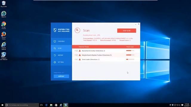Click the circled magnifier Scan header icon

[x=77, y=30]
